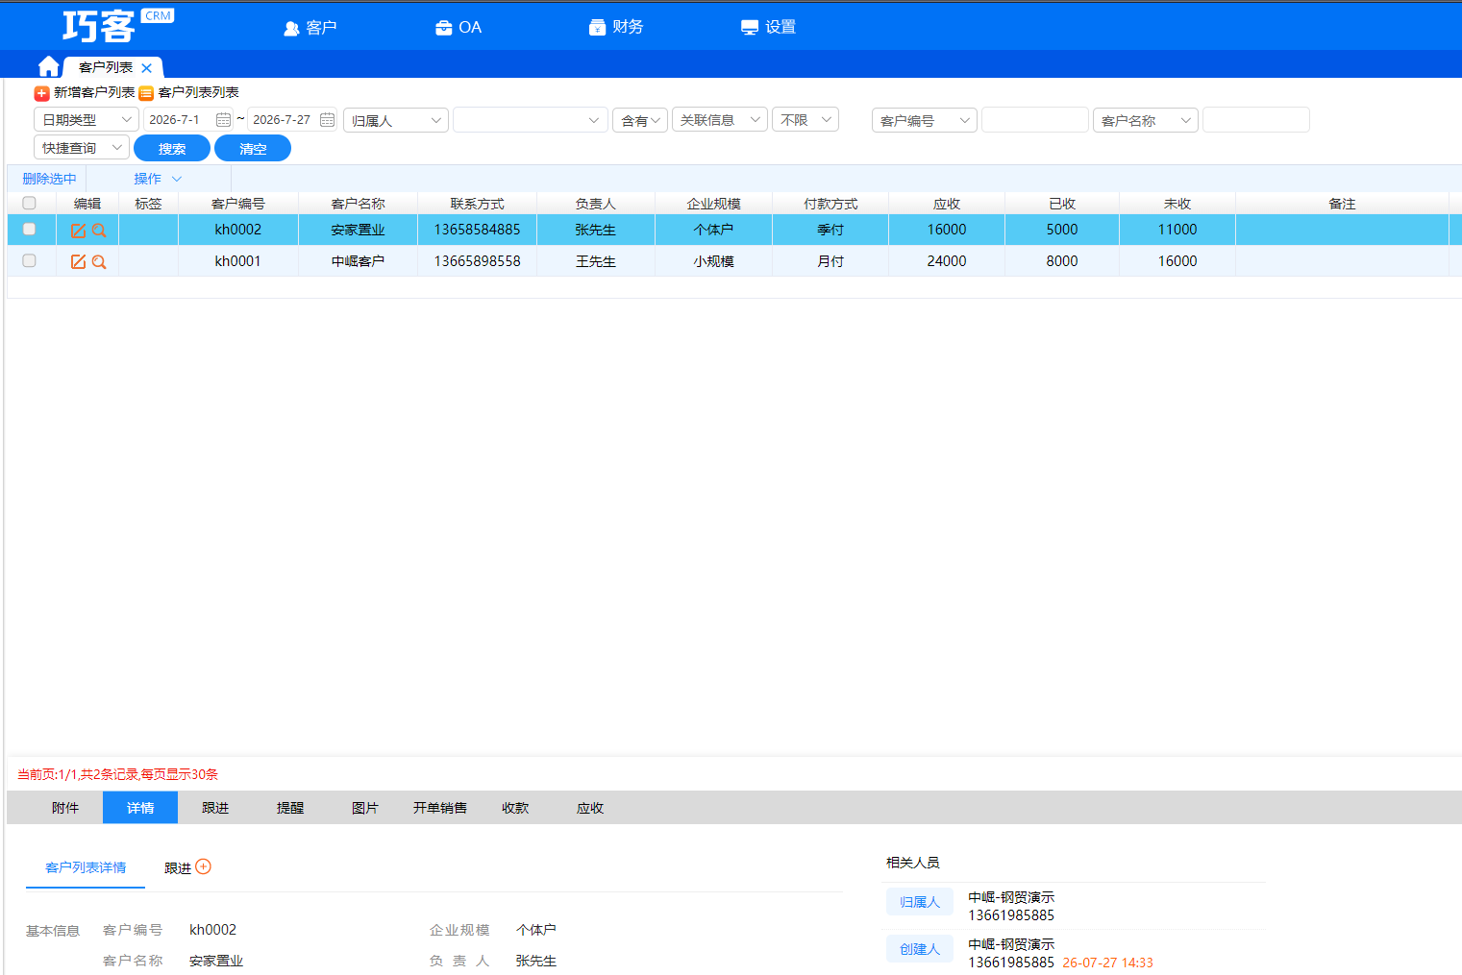Check the kh0002 row checkbox

(29, 229)
